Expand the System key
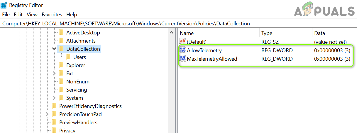Screen dimensions: 357x133 click(x=54, y=98)
